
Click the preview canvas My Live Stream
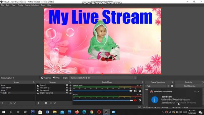coord(102,41)
